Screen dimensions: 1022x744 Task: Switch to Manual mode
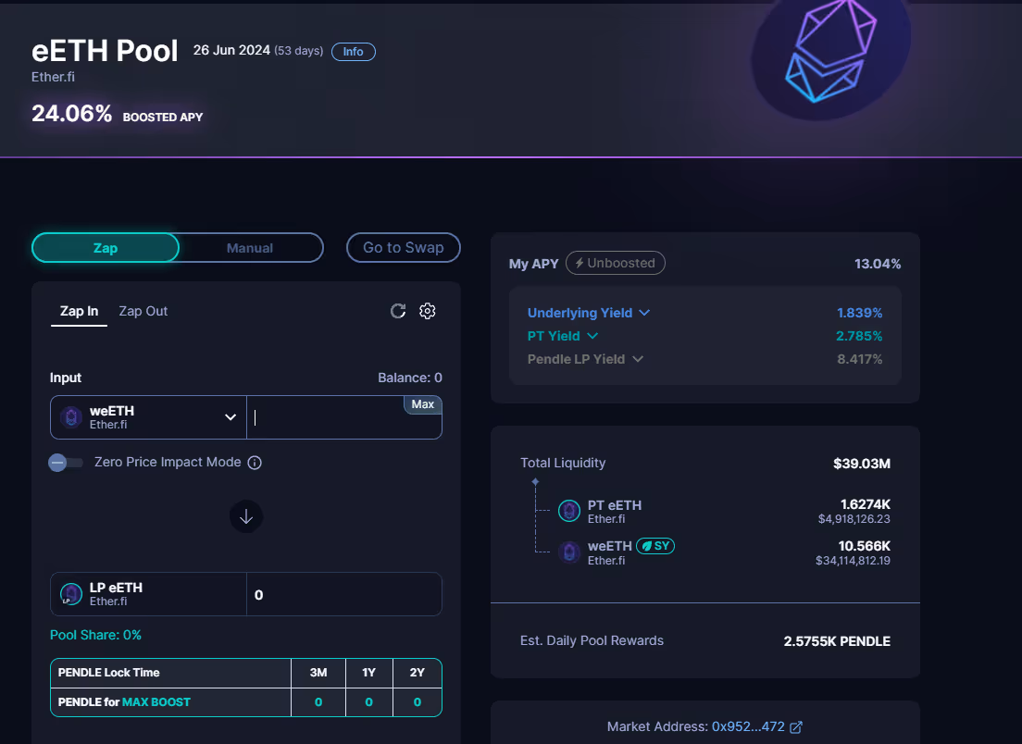(250, 248)
